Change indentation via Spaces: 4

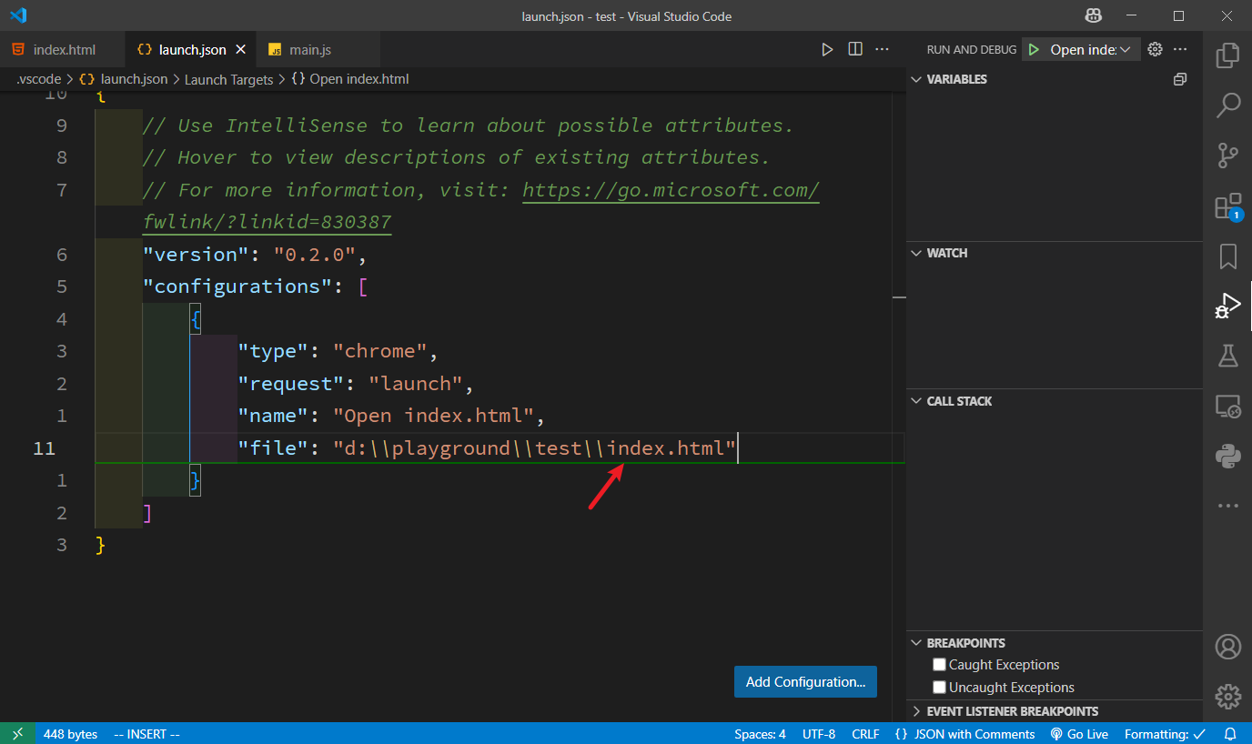760,734
